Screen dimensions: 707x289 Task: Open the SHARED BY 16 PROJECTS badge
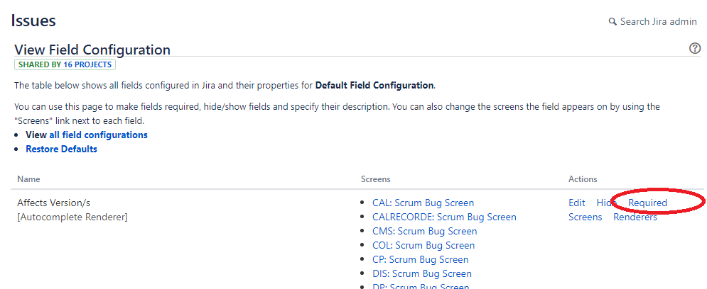65,64
